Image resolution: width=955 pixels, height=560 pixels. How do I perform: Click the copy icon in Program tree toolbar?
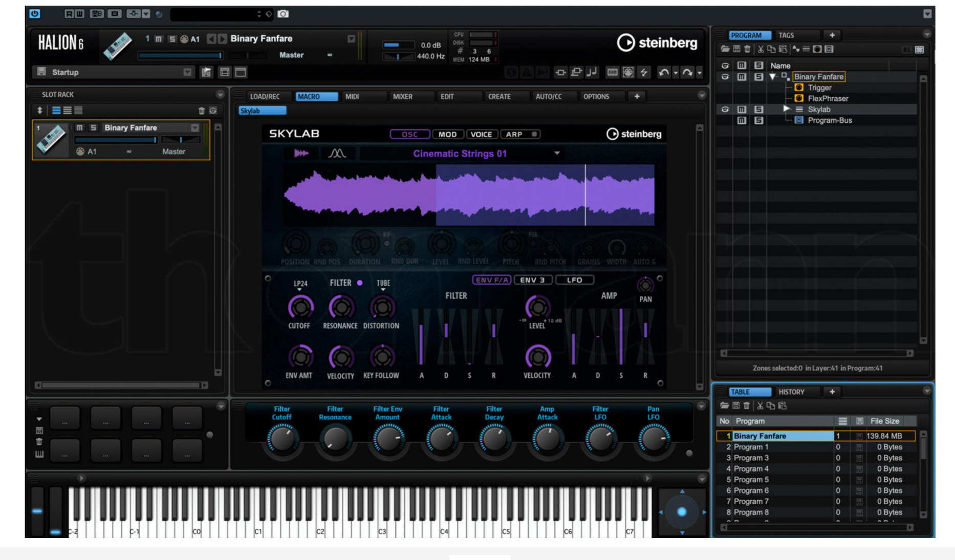771,49
